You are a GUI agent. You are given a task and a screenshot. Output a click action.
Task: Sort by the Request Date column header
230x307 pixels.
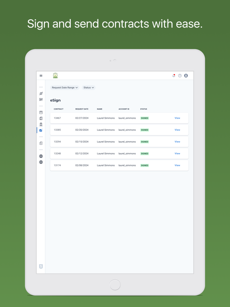coord(82,109)
